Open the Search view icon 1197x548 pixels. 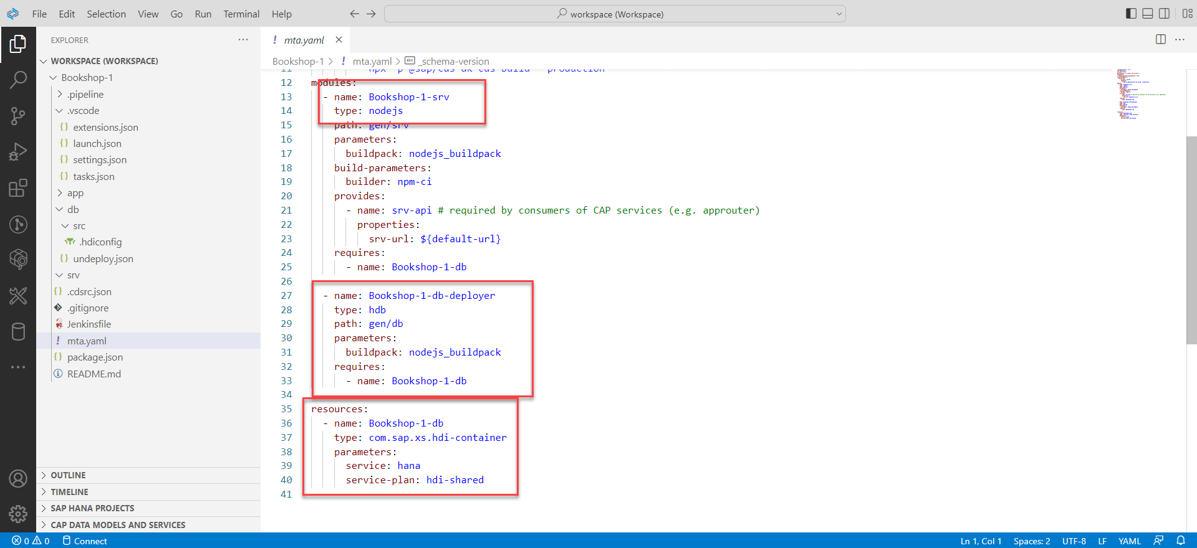[18, 80]
